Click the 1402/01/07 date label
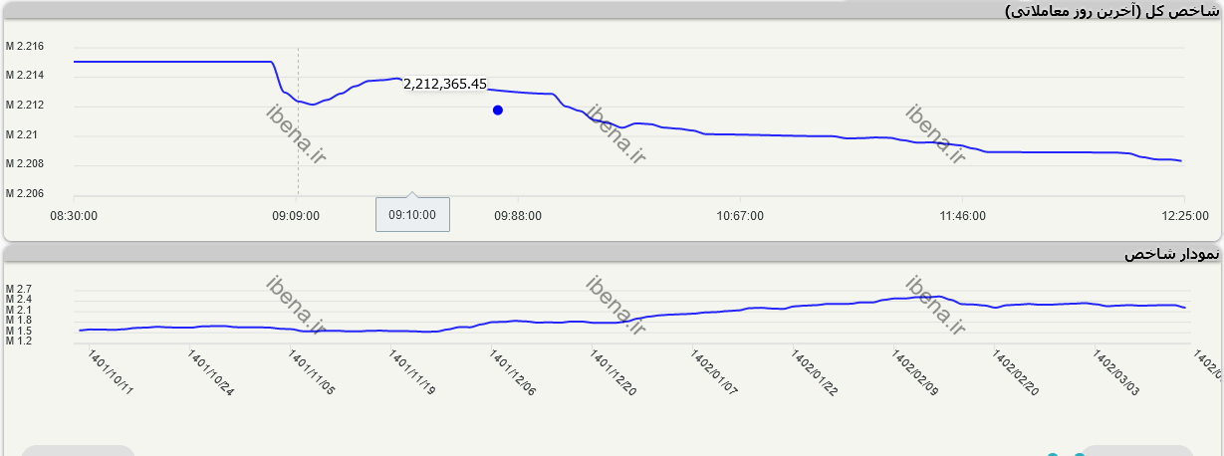Image resolution: width=1224 pixels, height=456 pixels. tap(714, 373)
